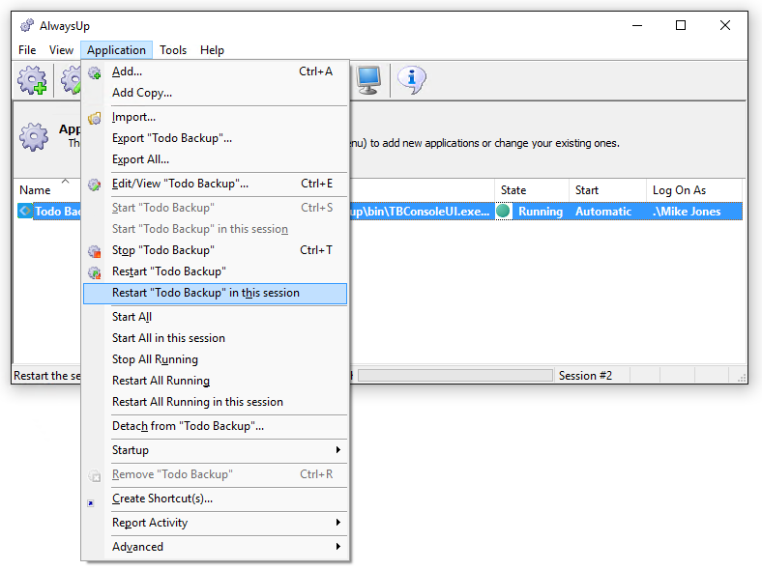Screen dimensions: 762x570
Task: Click the status bar progress bar
Action: click(455, 375)
